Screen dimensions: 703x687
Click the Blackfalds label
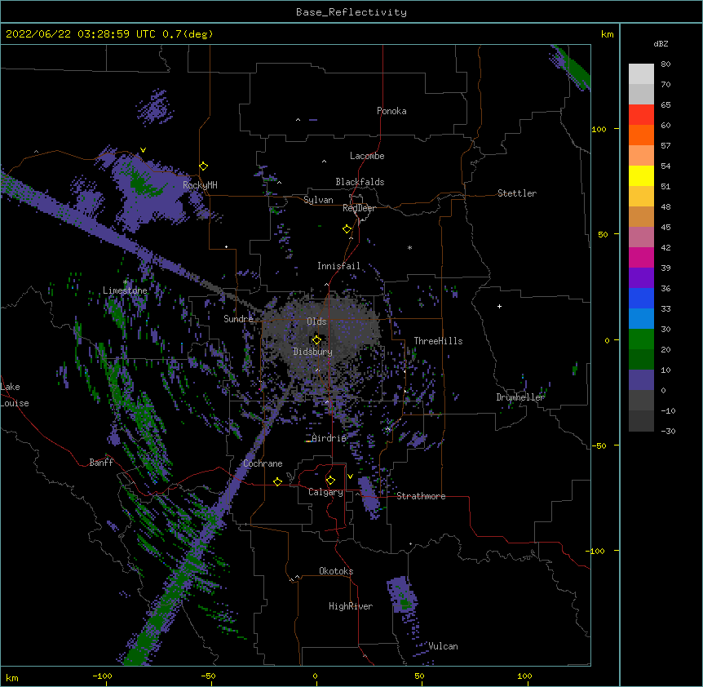click(360, 182)
